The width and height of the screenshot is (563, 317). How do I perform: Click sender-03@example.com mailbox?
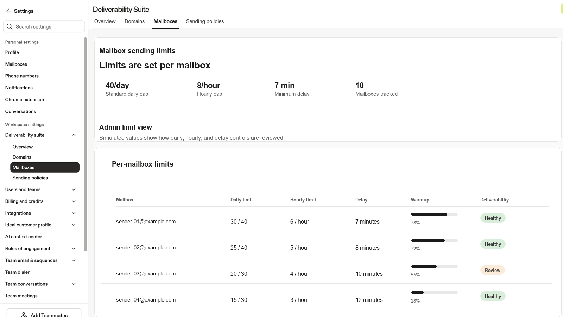click(x=146, y=274)
